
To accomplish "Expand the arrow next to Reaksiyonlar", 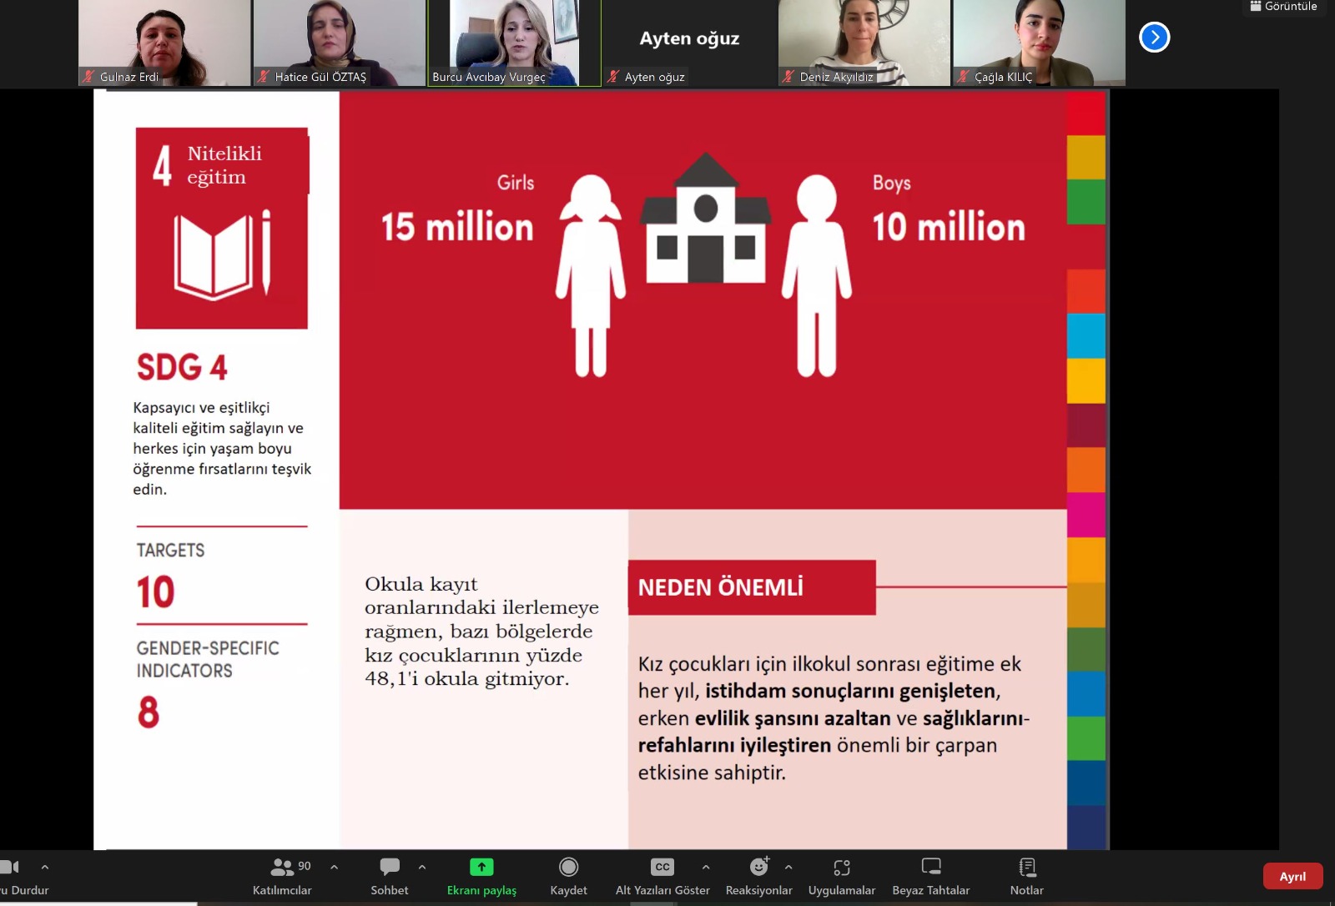I will tap(788, 868).
